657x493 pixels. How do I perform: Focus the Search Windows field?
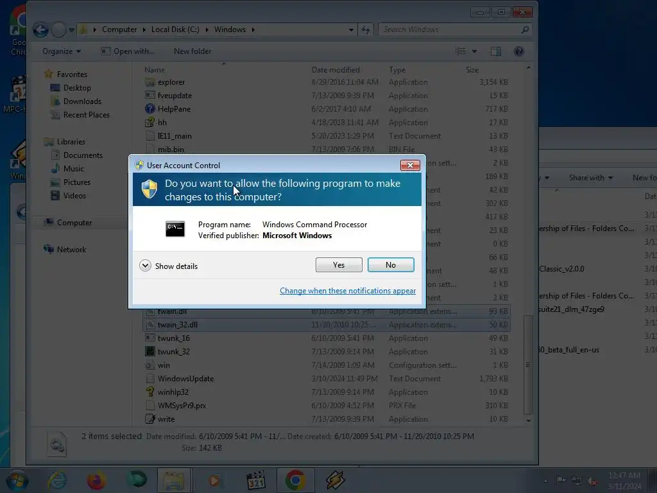[448, 30]
